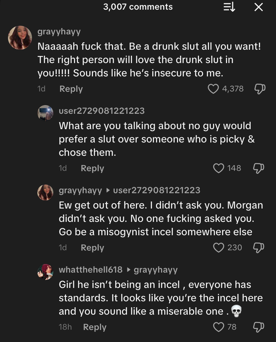Image resolution: width=276 pixels, height=342 pixels.
Task: Dislike grayyhayy's reply about misogynist incel
Action: 258,248
